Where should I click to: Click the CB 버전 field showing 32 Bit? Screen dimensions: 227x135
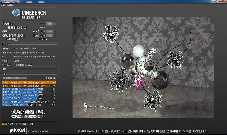(34, 61)
